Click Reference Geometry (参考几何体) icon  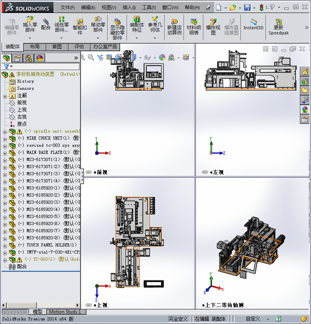click(155, 19)
